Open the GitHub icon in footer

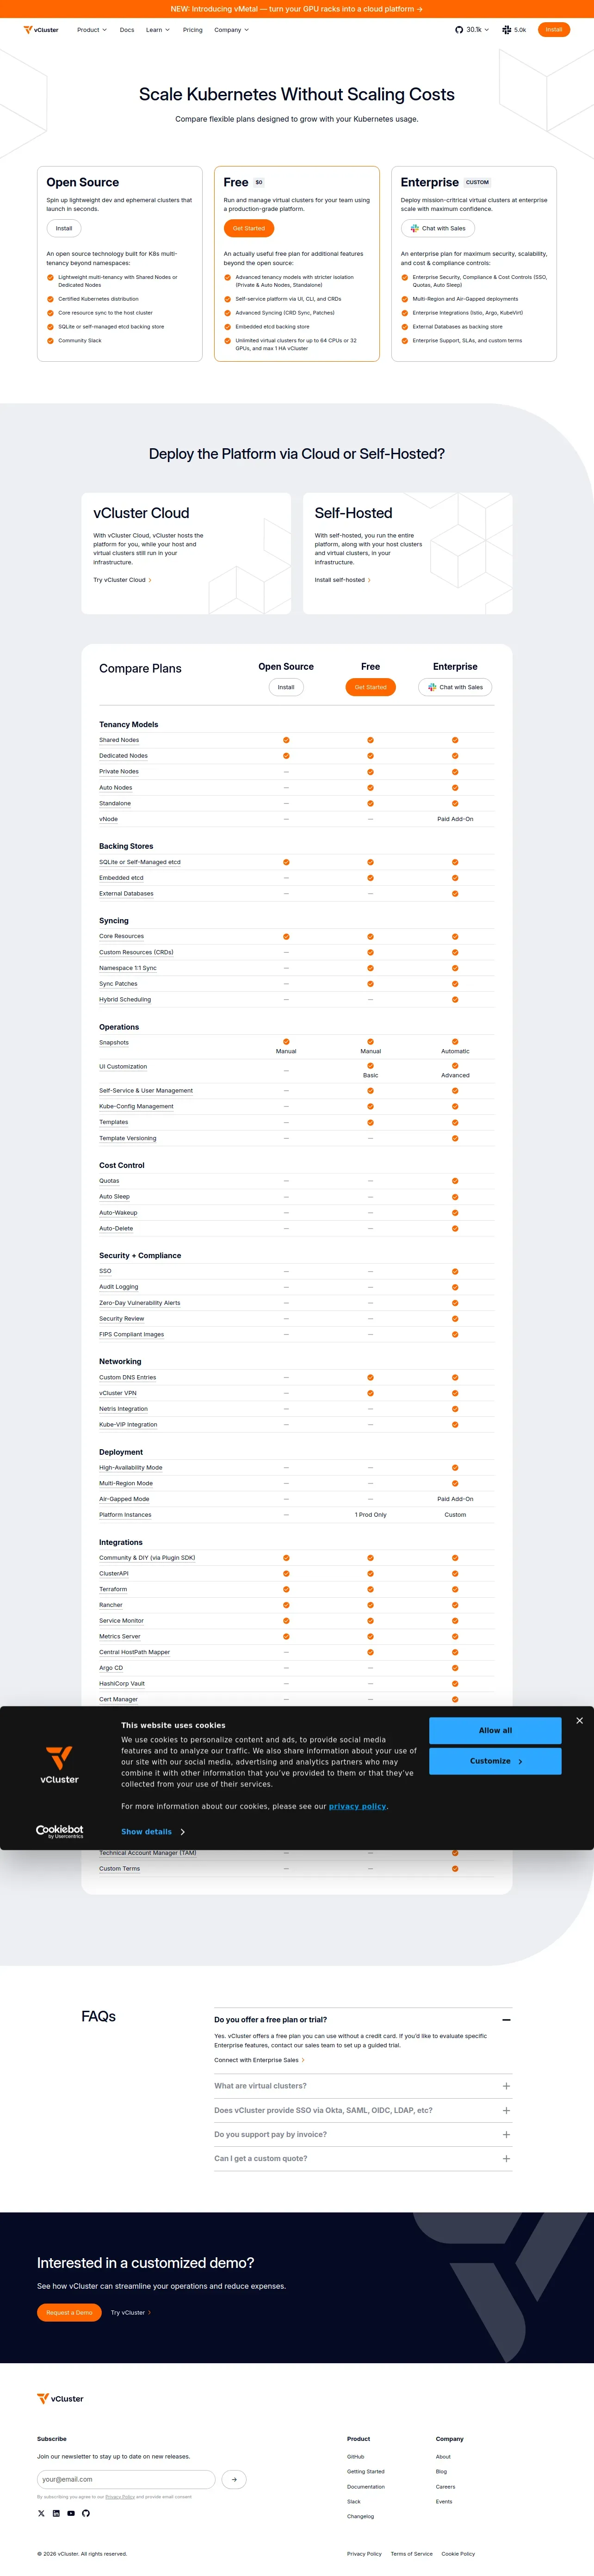pyautogui.click(x=86, y=2513)
